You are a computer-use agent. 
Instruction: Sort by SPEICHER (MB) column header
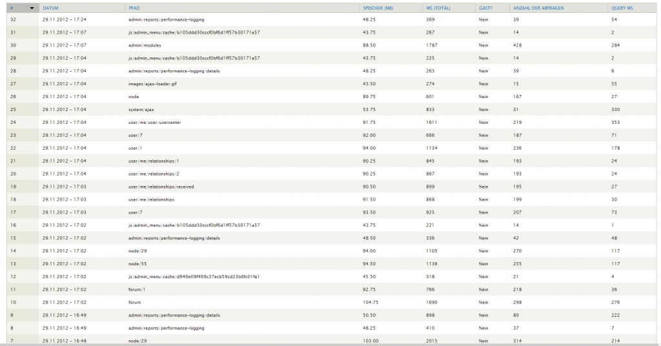[378, 8]
